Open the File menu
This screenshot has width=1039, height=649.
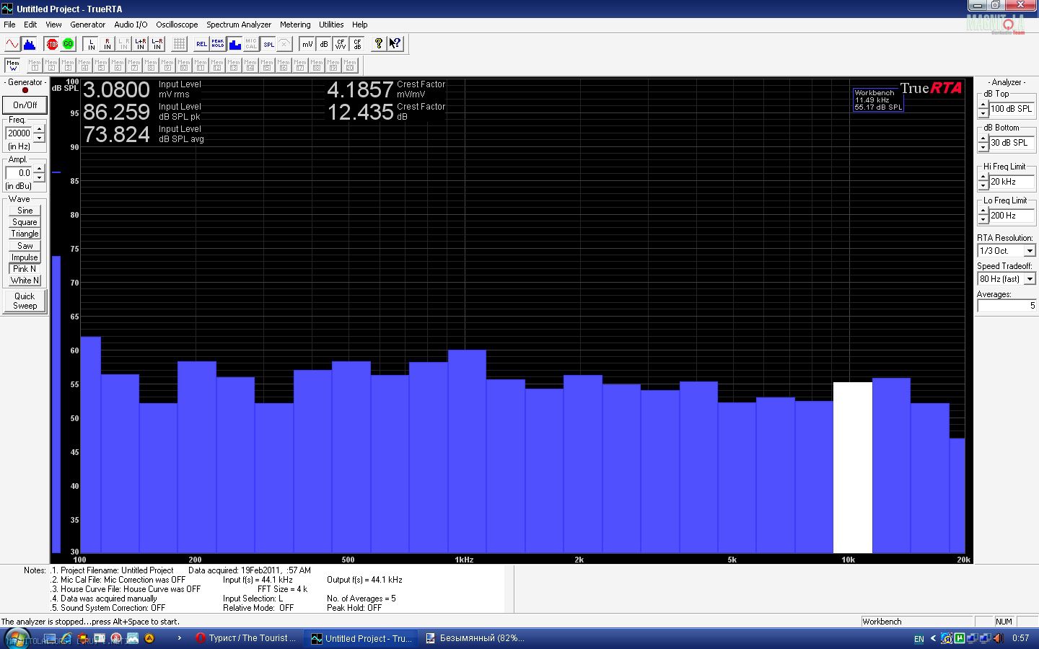point(9,25)
